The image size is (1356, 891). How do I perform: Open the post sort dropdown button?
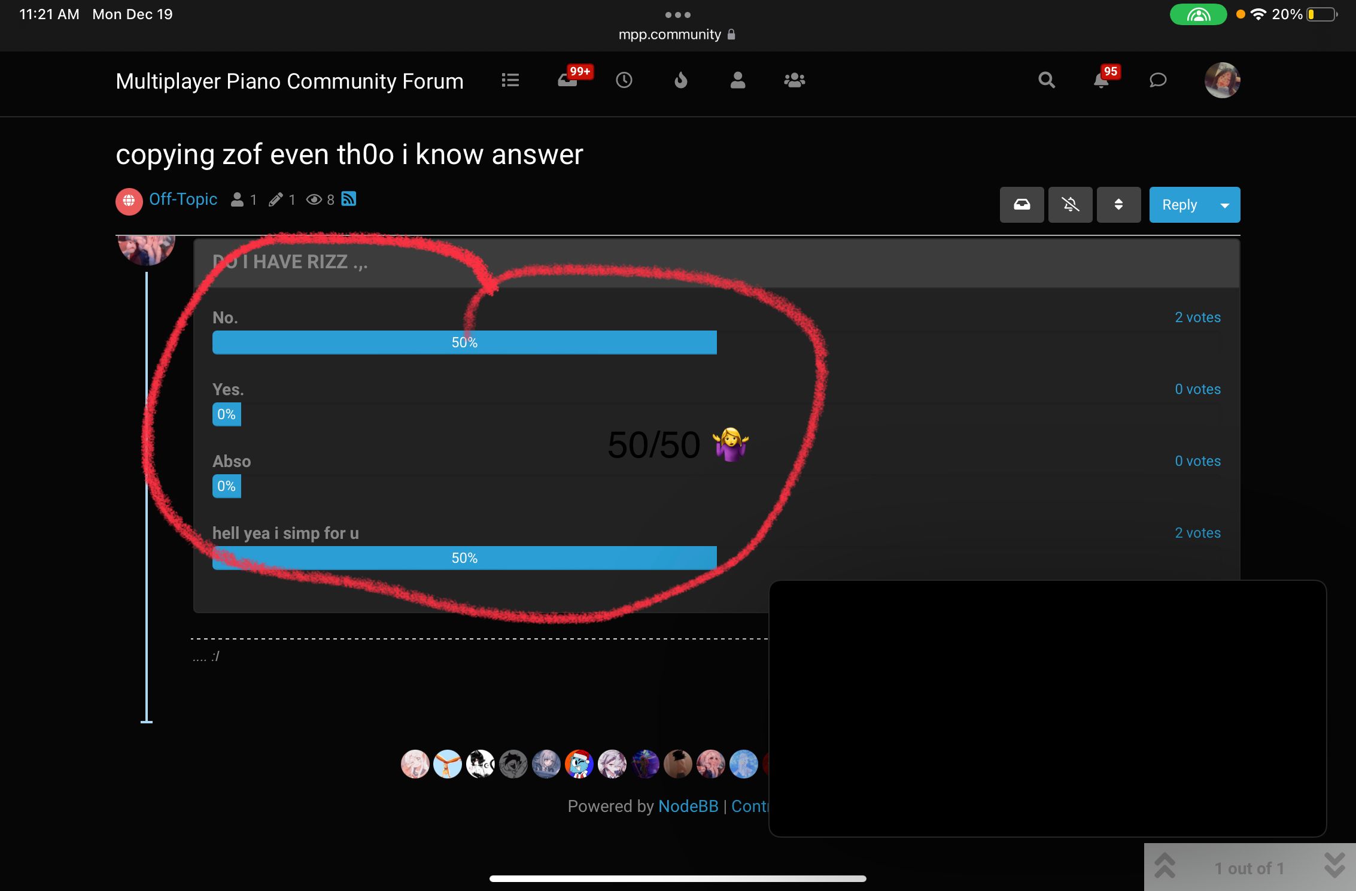[x=1118, y=205]
